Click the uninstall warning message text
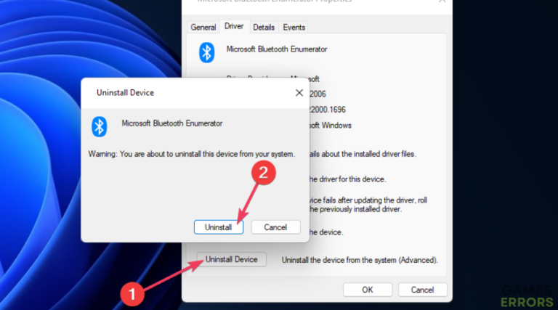 pos(192,154)
